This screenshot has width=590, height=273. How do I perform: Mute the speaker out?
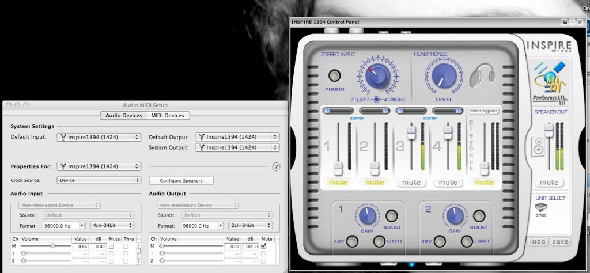coord(549,183)
